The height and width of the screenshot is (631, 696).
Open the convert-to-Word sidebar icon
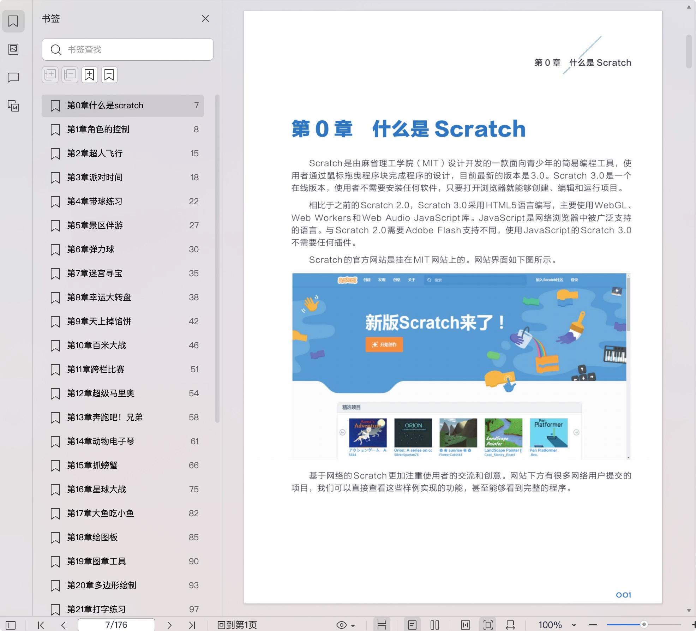pyautogui.click(x=13, y=106)
